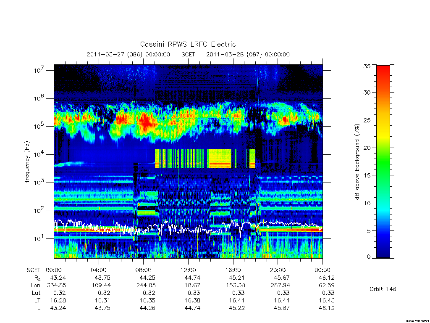Click the L value '45.22'

click(x=237, y=308)
